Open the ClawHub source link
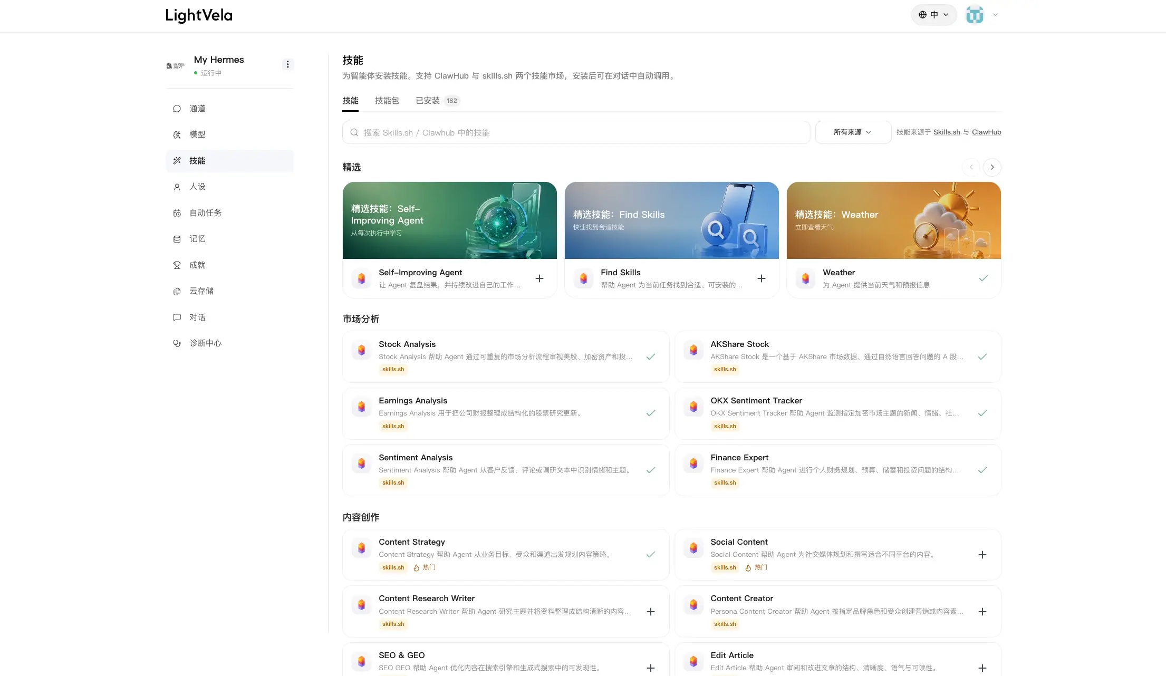Viewport: 1166px width, 676px height. (986, 132)
